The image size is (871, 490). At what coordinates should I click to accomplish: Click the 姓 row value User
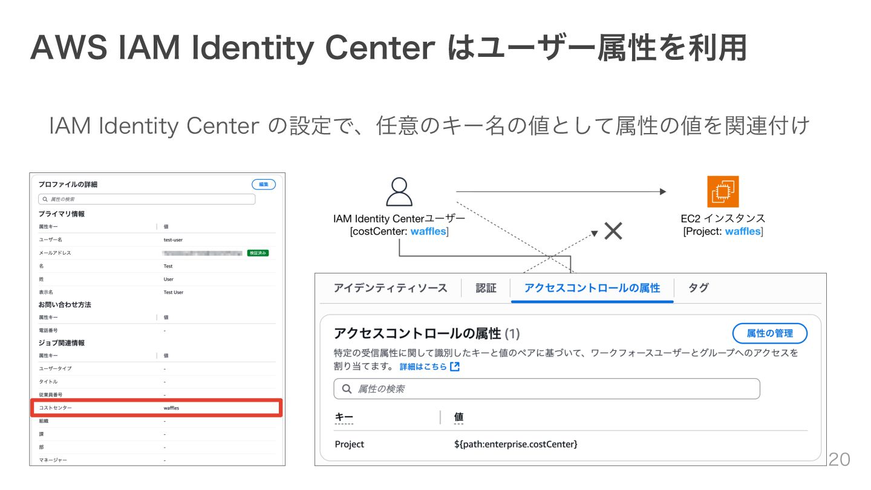click(x=169, y=279)
